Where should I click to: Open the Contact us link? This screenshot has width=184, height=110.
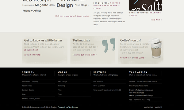coord(126,58)
